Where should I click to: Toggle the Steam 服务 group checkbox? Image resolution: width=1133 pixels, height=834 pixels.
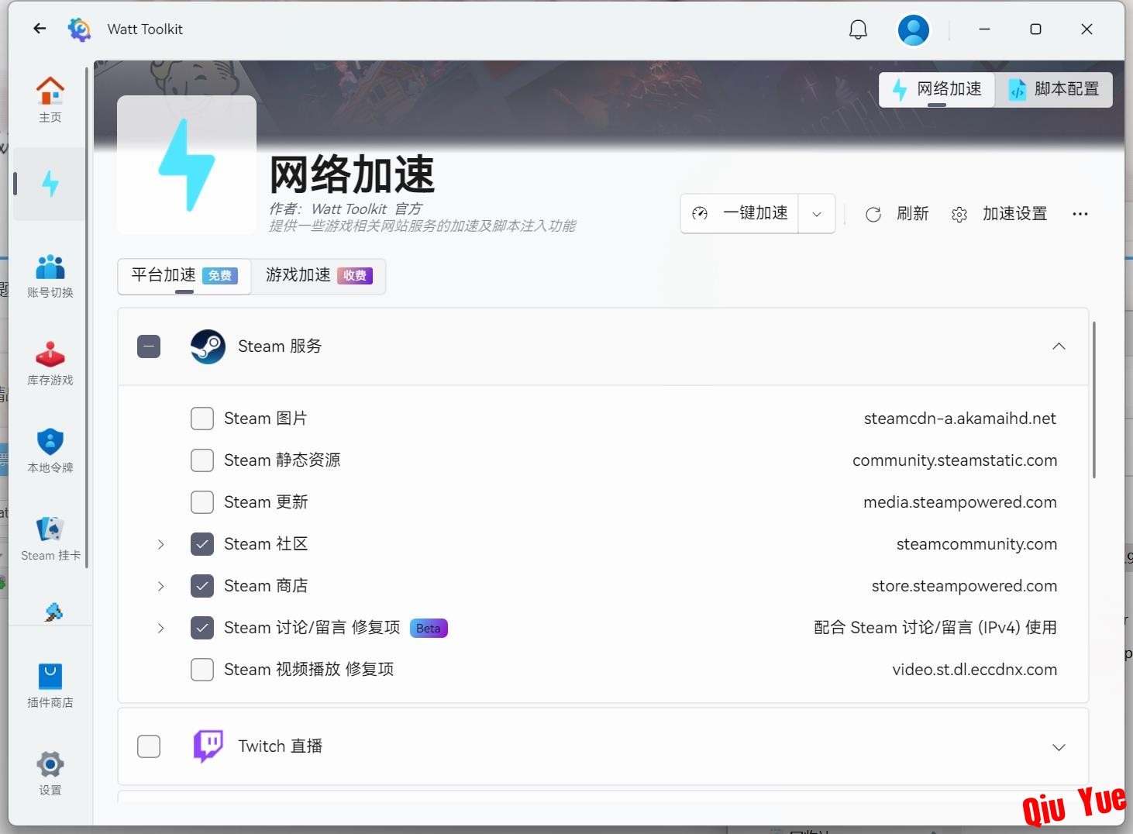click(x=149, y=346)
